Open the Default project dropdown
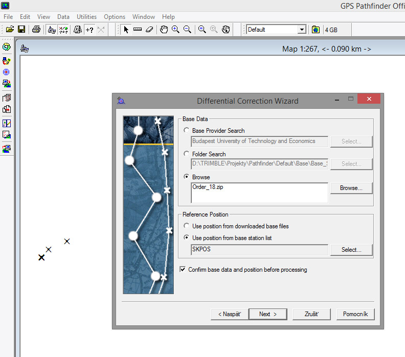This screenshot has height=357, width=405. [302, 30]
